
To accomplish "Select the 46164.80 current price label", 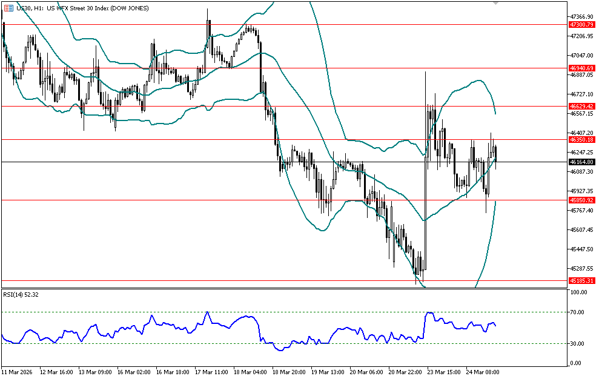I will pos(581,162).
